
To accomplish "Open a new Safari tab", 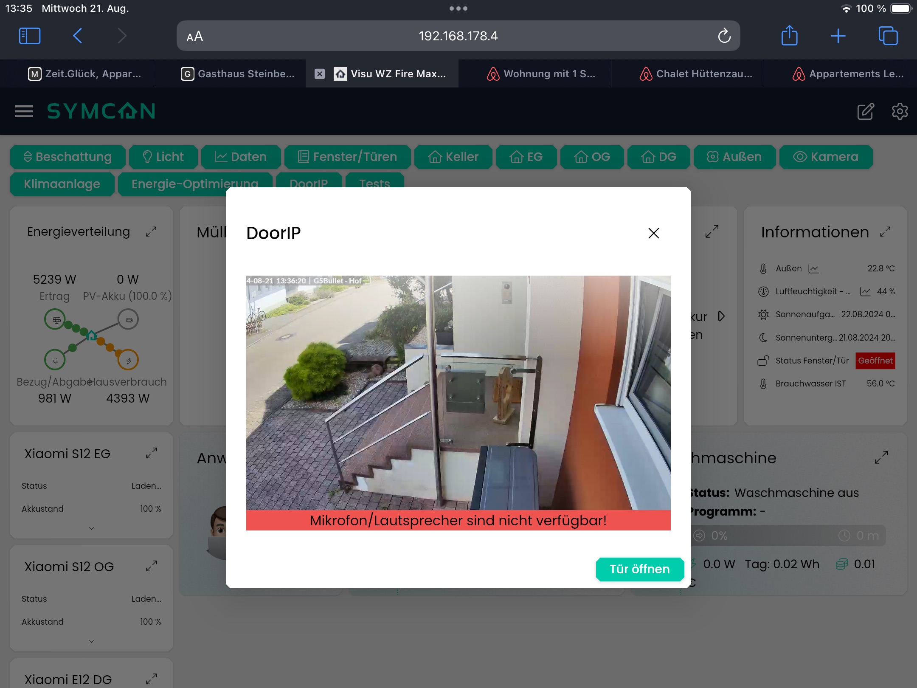I will 838,36.
